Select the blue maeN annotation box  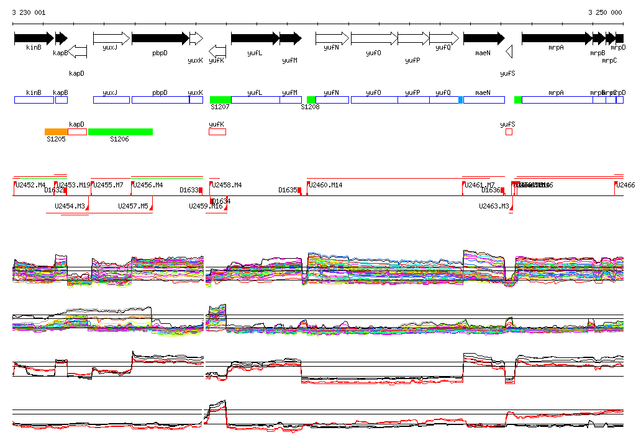pos(484,100)
